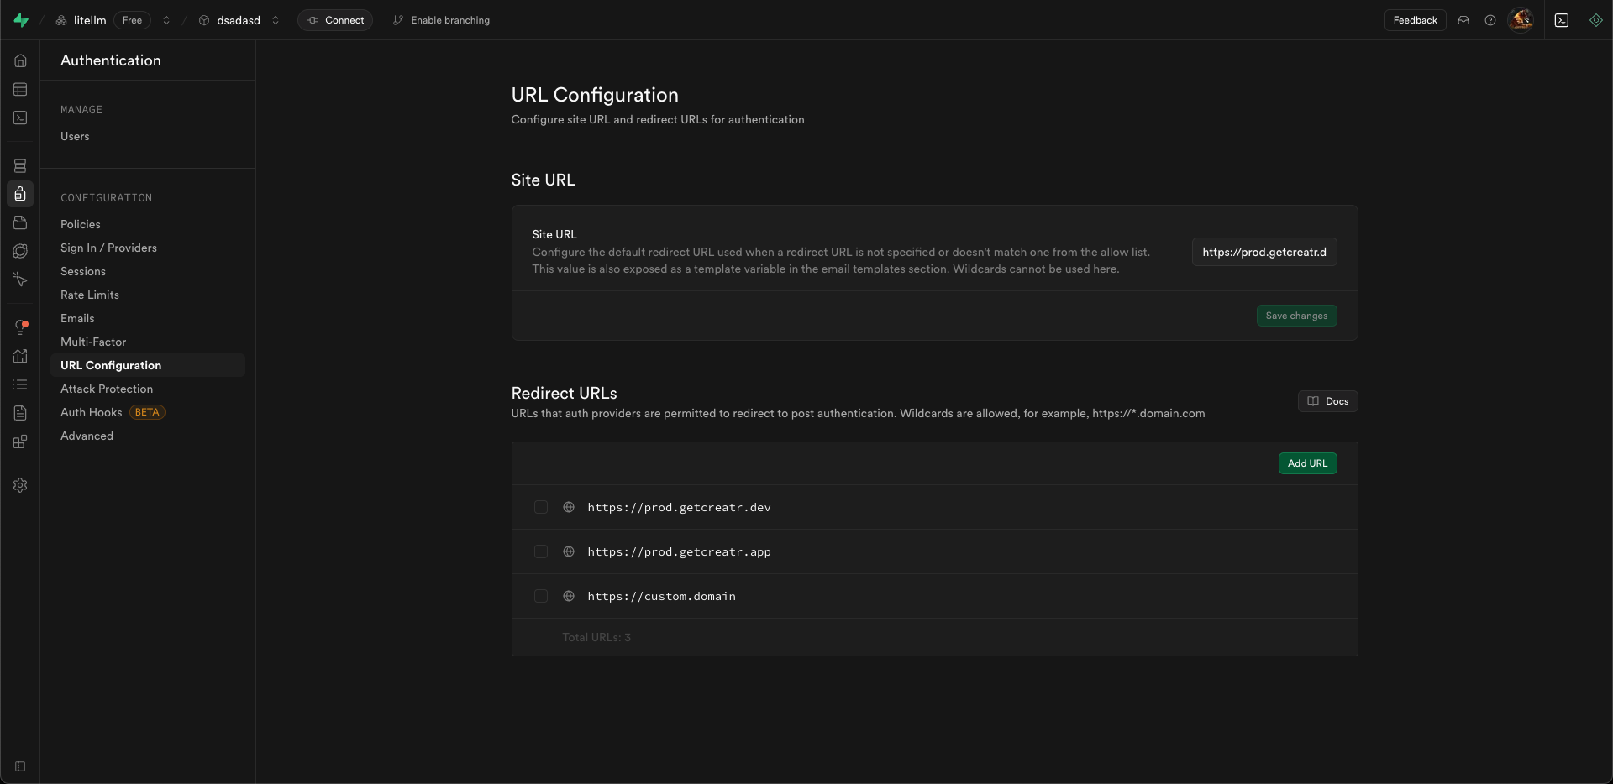Open the Storage section icon

tap(20, 222)
